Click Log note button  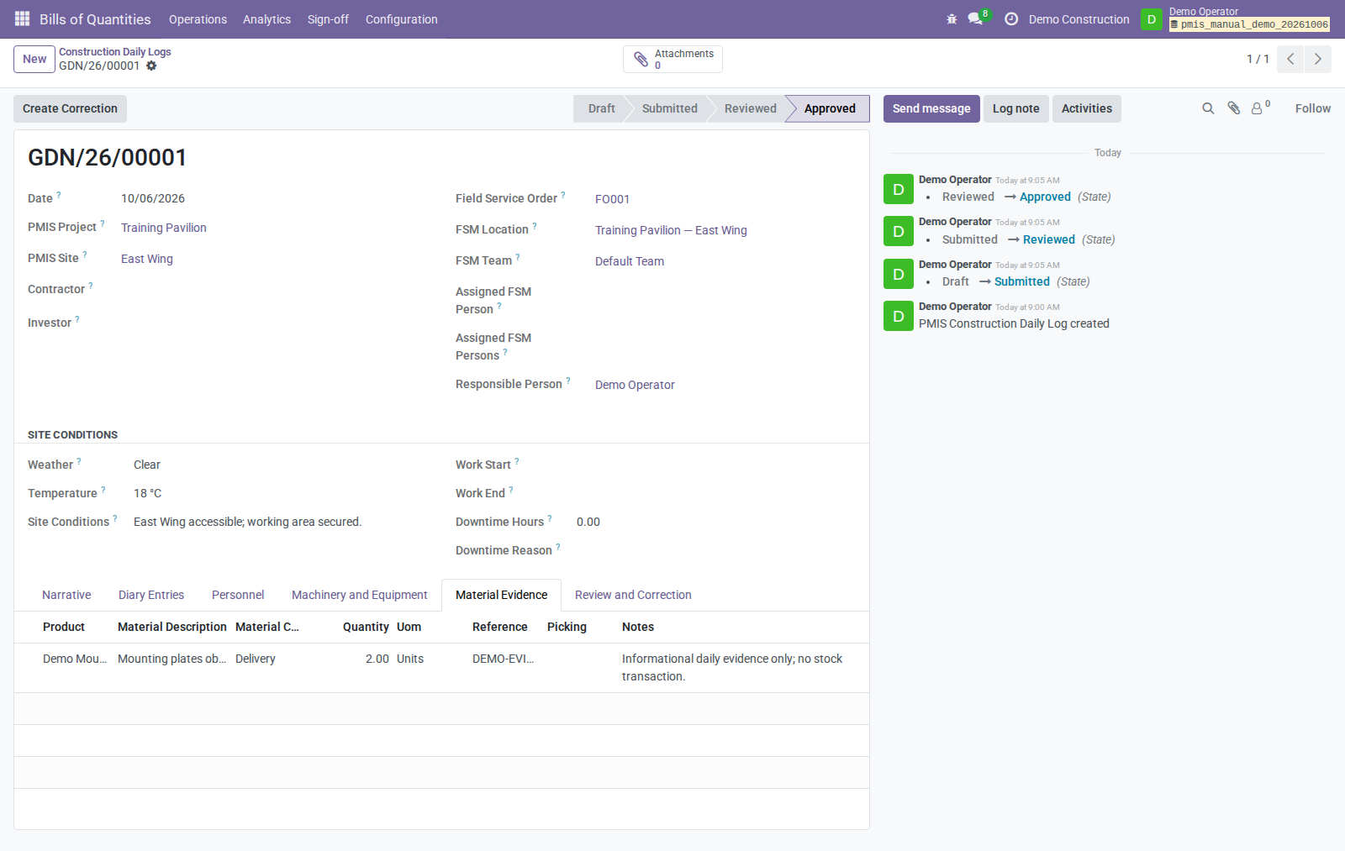[1015, 108]
